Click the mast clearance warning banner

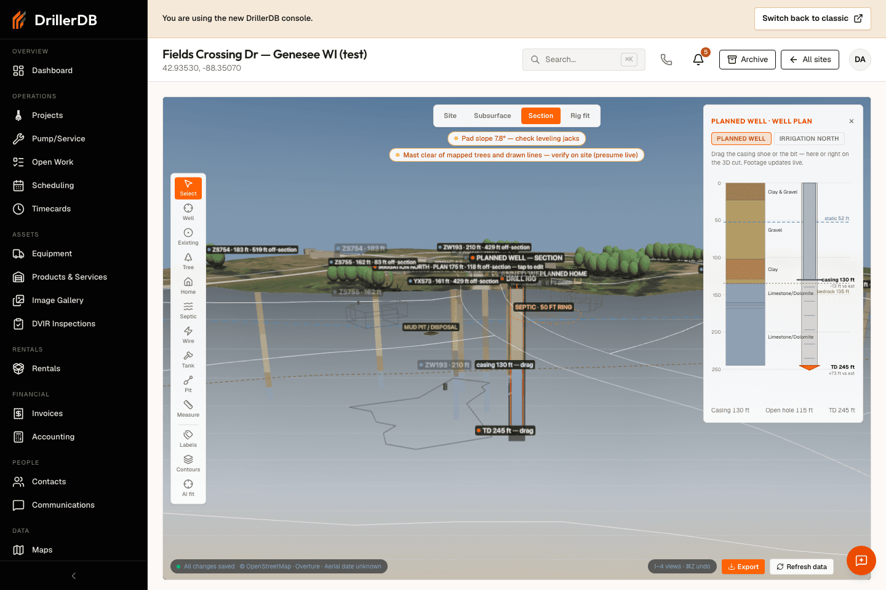pyautogui.click(x=517, y=155)
